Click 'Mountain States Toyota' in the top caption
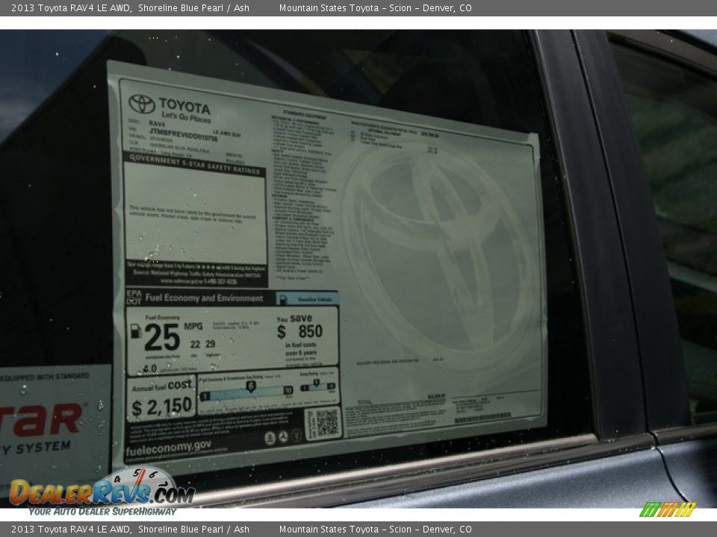This screenshot has width=717, height=537. pos(329,7)
